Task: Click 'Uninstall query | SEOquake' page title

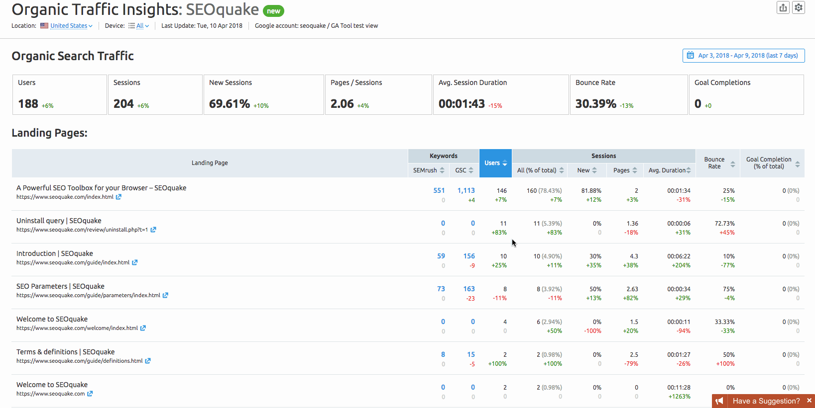Action: click(59, 221)
